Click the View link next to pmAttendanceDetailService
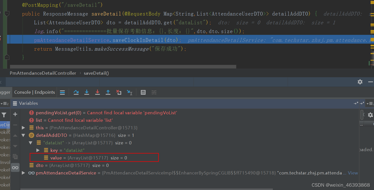Viewport: 374px width, 190px height. tap(353, 173)
